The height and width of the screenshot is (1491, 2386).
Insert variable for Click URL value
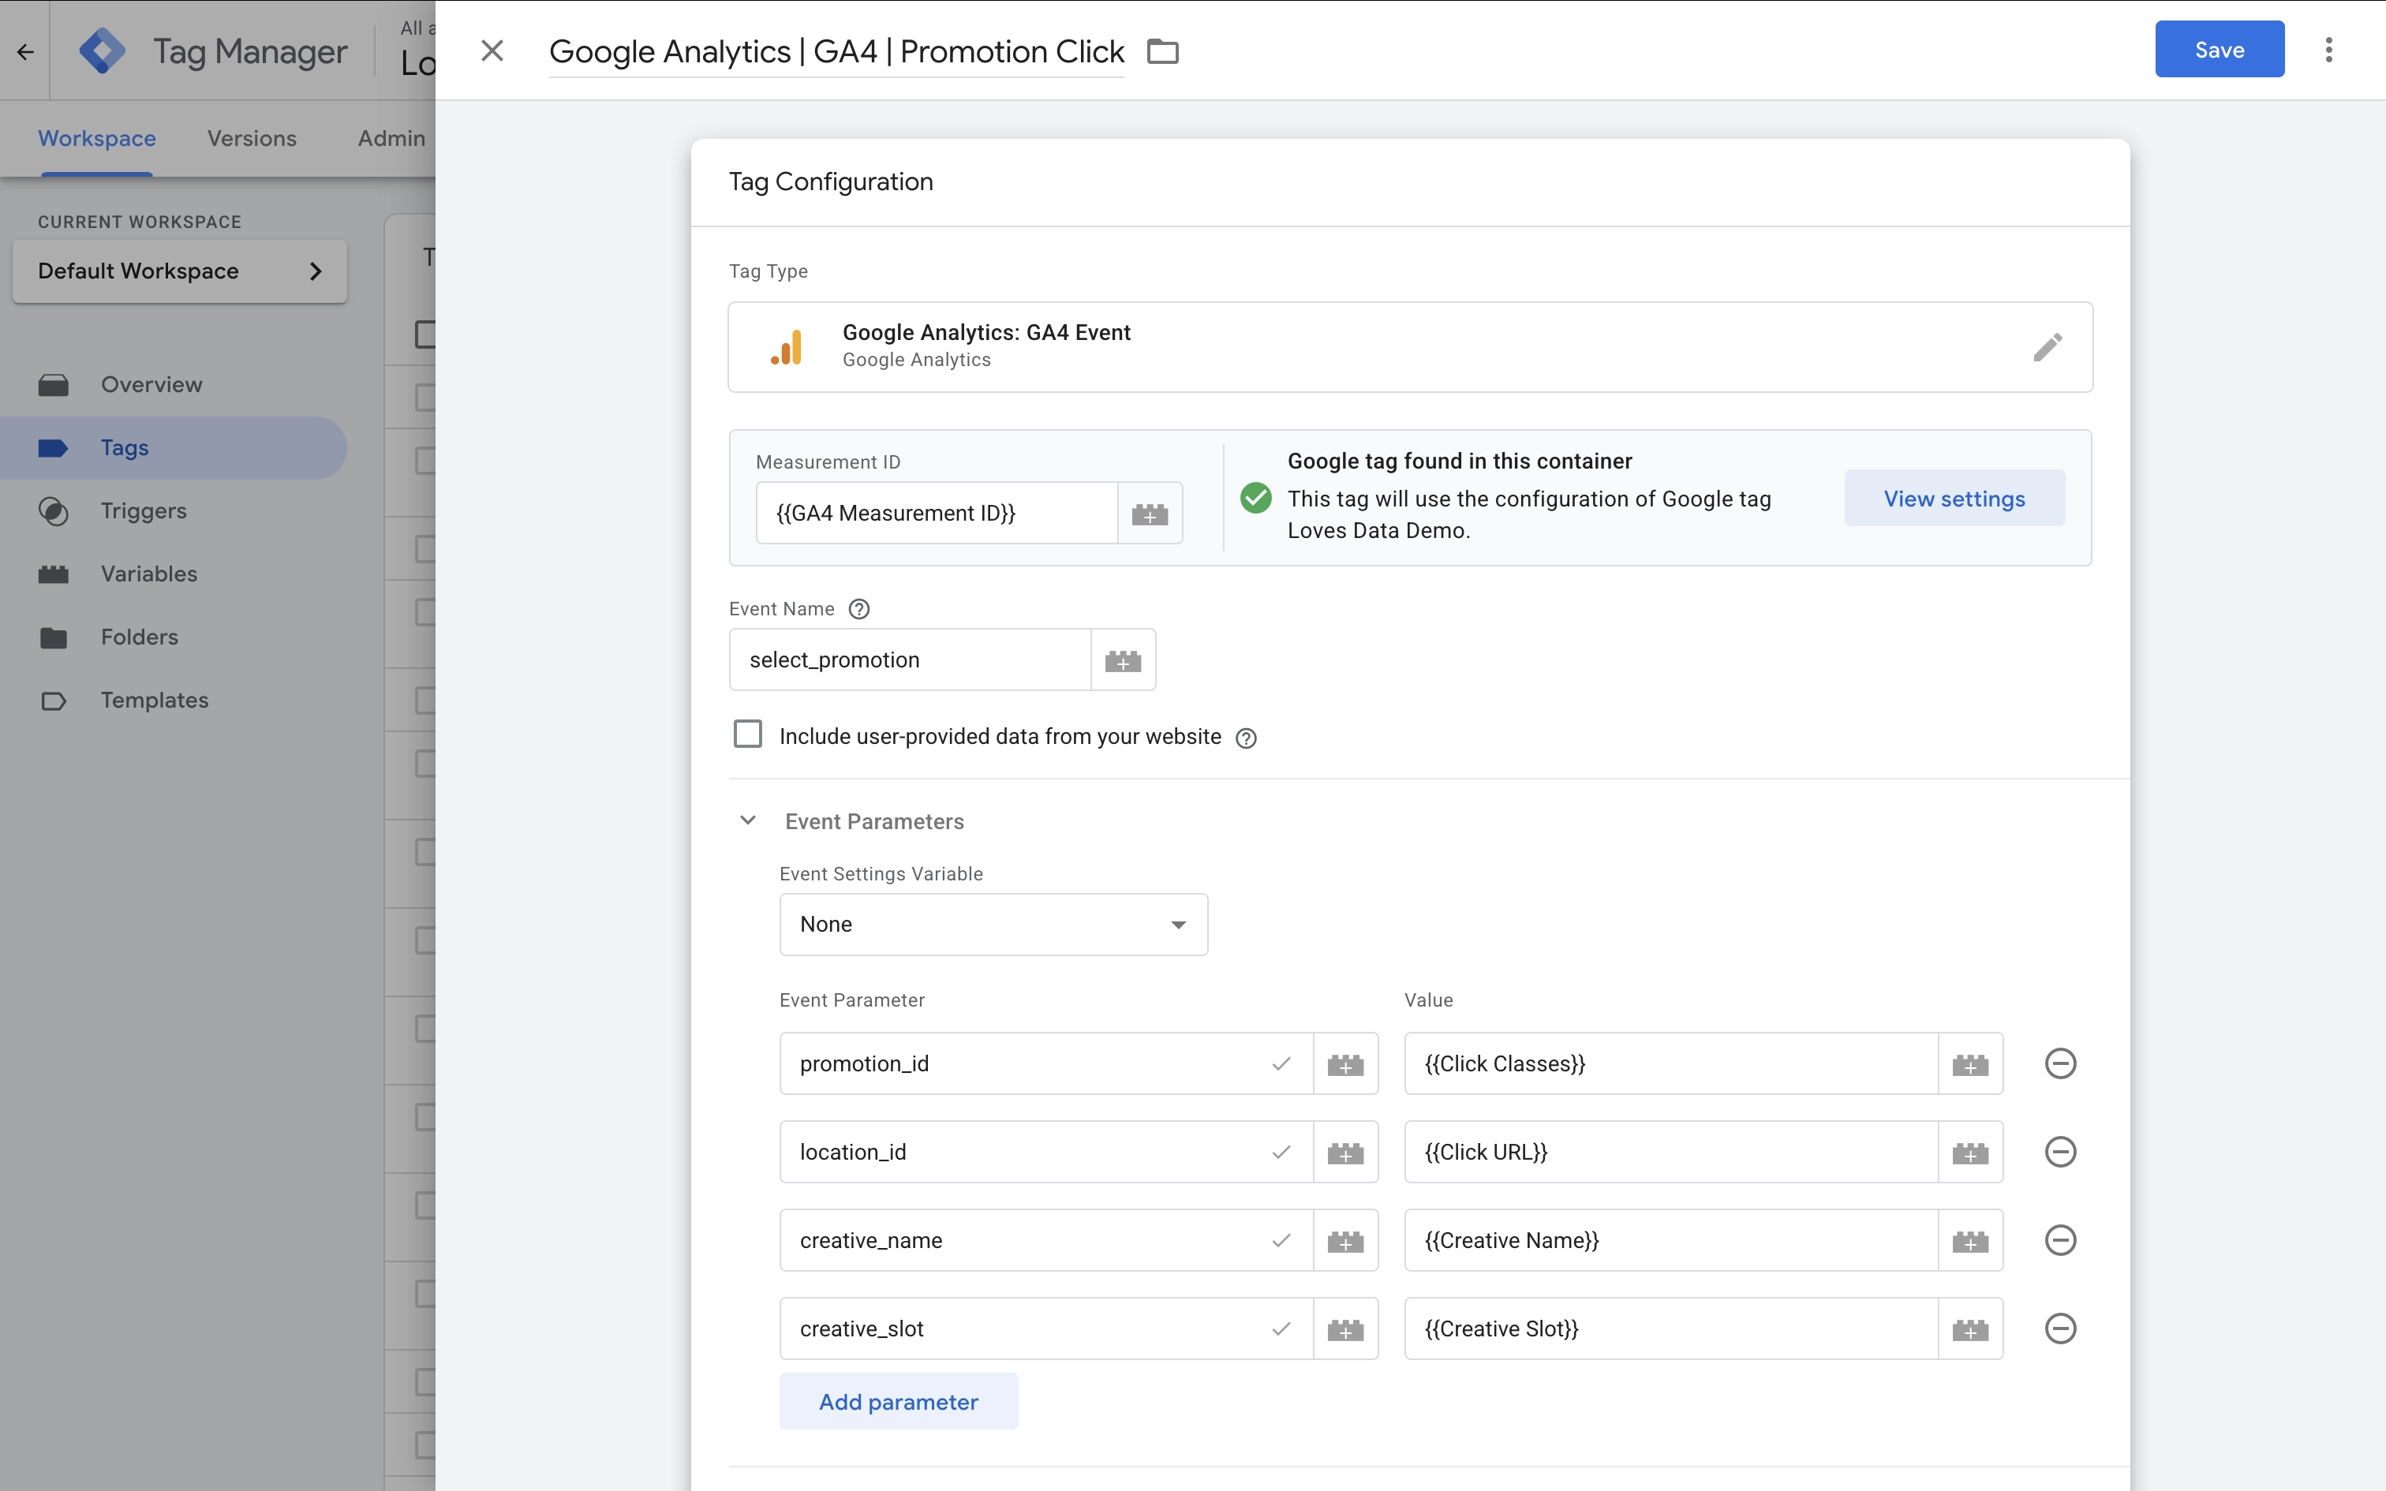click(x=1970, y=1152)
